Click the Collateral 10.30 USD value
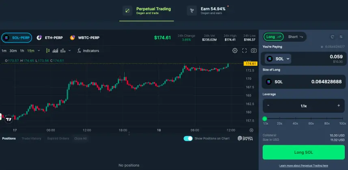The height and width of the screenshot is (170, 348). [x=337, y=135]
